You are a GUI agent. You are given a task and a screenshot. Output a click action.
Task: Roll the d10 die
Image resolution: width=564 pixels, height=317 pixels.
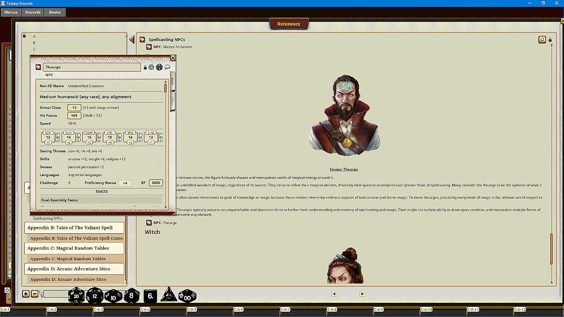point(113,296)
